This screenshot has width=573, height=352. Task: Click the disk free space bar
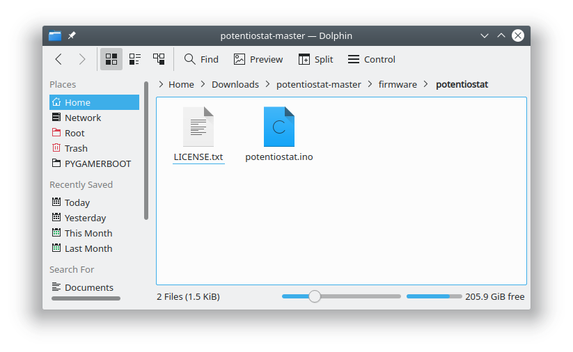(434, 296)
